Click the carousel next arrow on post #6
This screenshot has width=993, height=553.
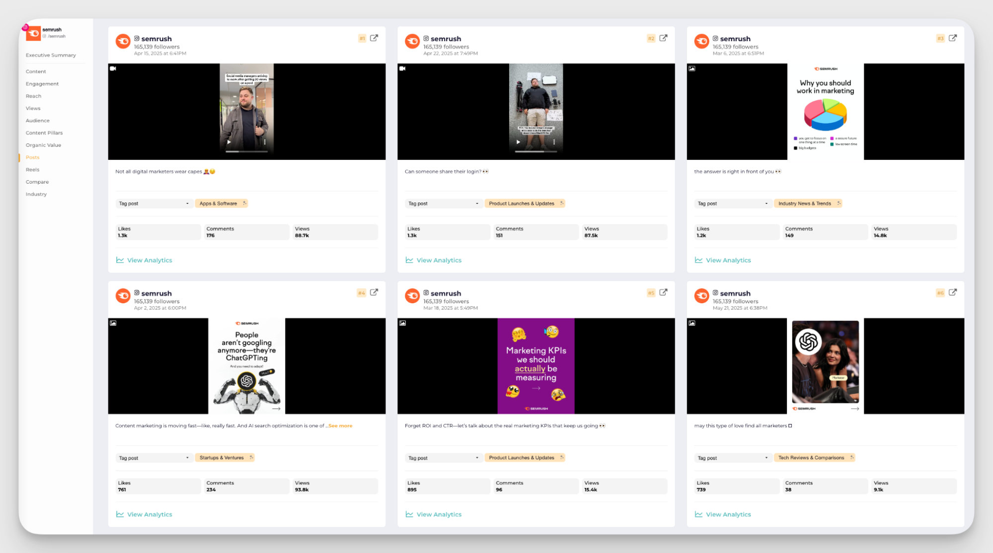855,408
